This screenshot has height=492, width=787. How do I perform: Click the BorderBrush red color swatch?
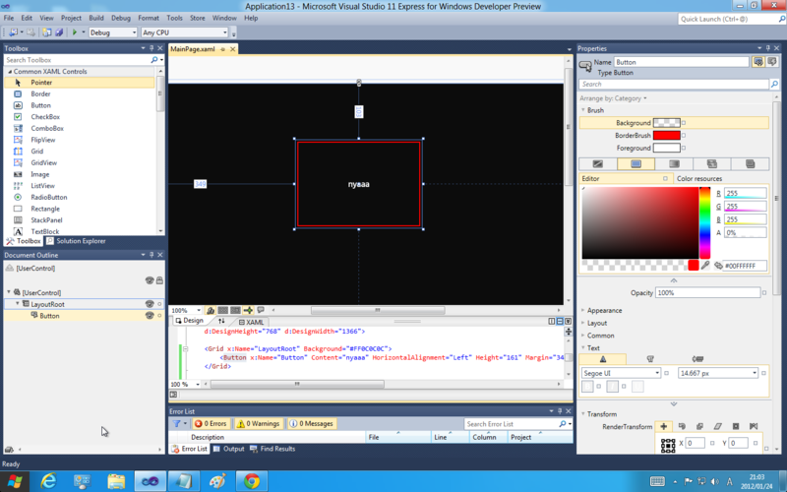tap(667, 135)
